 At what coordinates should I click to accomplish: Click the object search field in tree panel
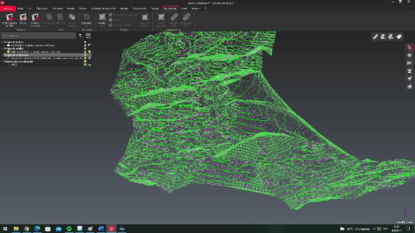(38, 36)
